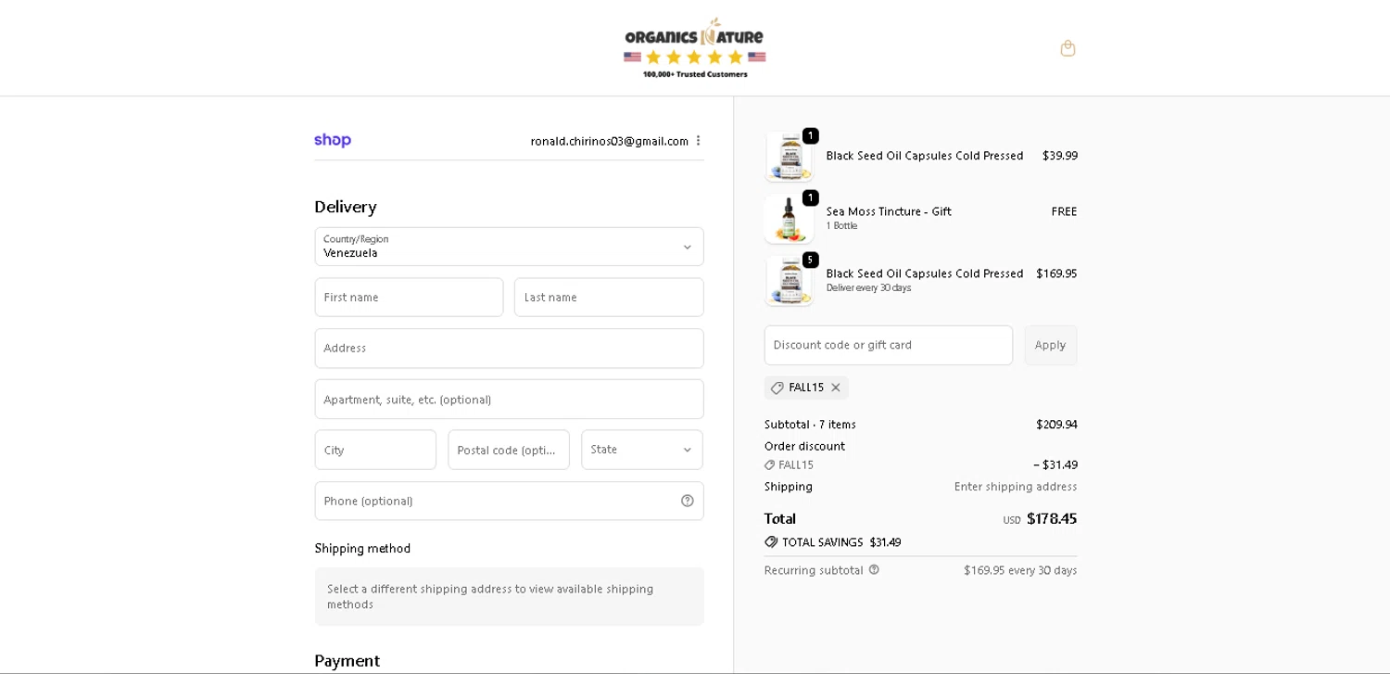1390x674 pixels.
Task: Click the Apply discount button
Action: [x=1050, y=345]
